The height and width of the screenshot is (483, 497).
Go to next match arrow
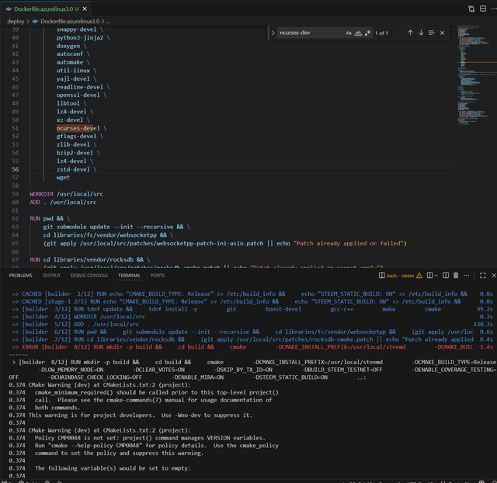coord(421,33)
